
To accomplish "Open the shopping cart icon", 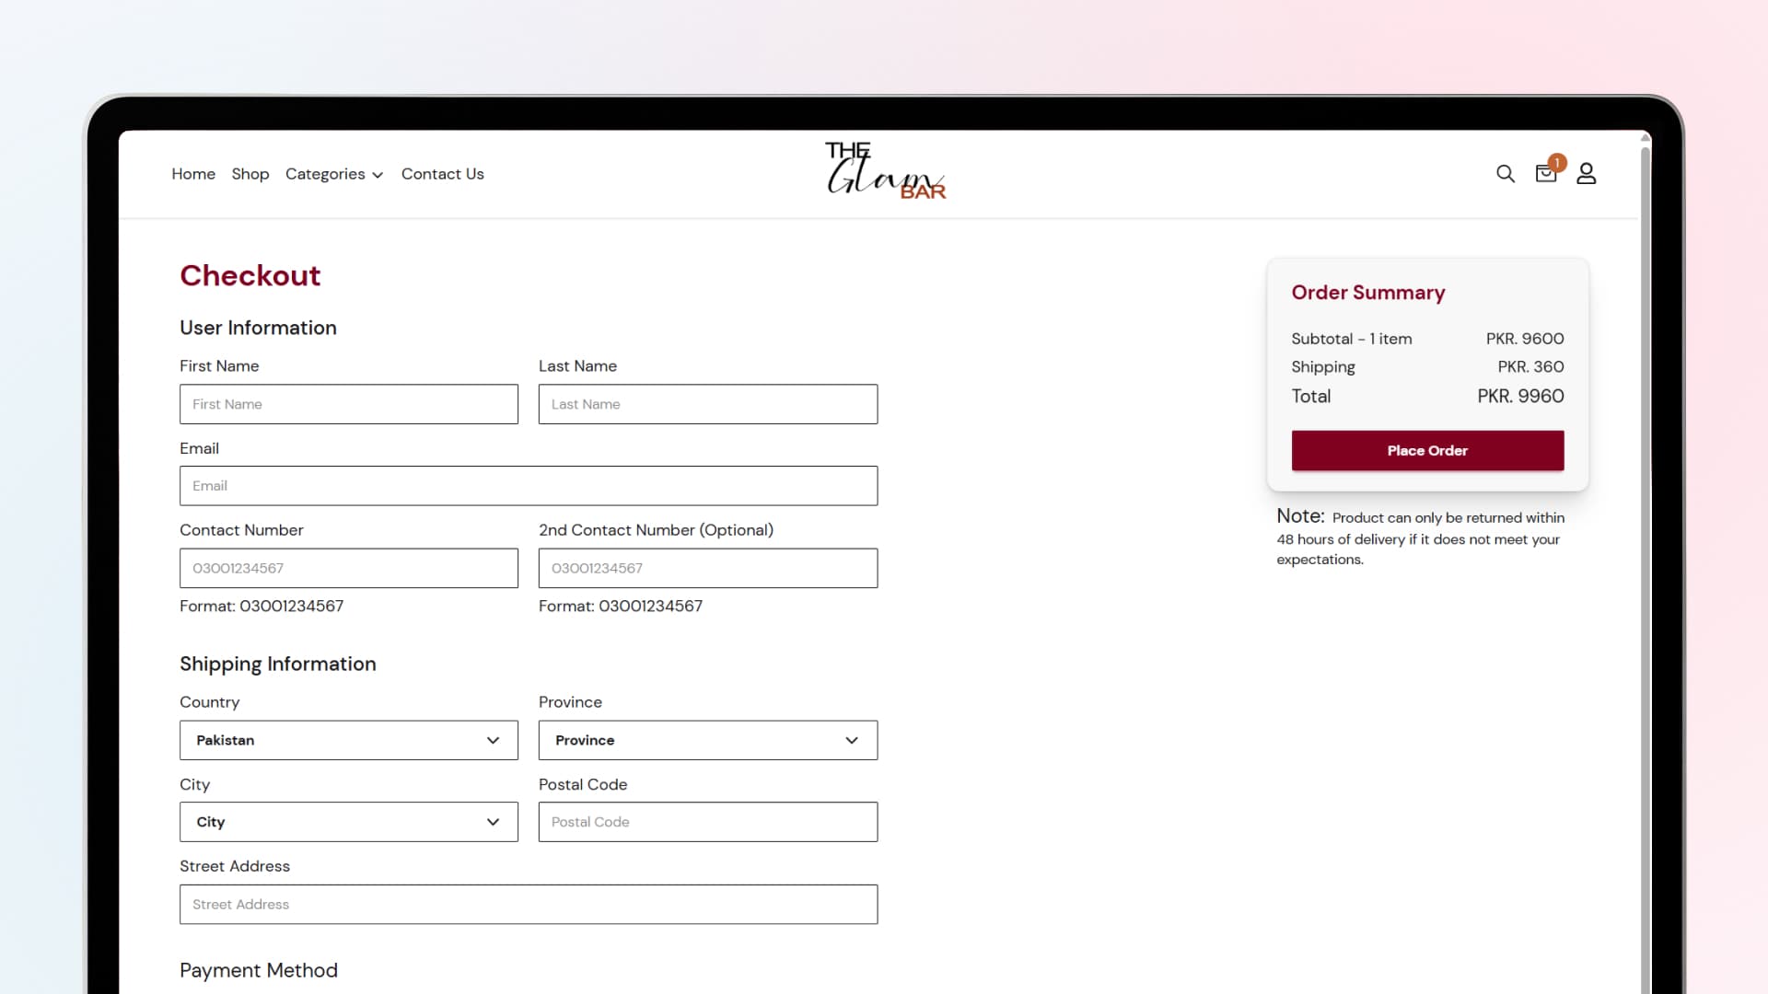I will tap(1546, 174).
